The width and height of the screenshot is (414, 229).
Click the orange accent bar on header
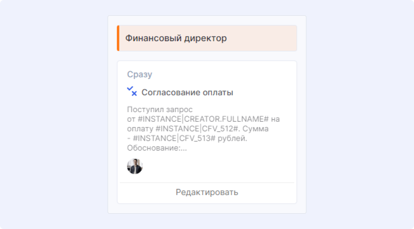click(118, 38)
